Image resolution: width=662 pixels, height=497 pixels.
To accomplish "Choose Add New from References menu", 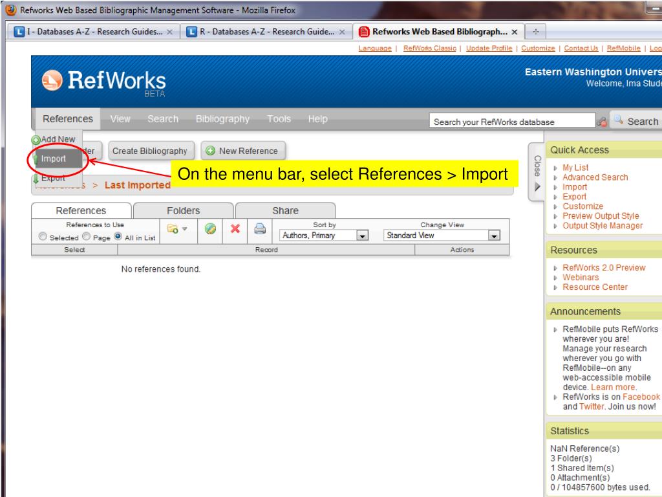I will point(57,139).
